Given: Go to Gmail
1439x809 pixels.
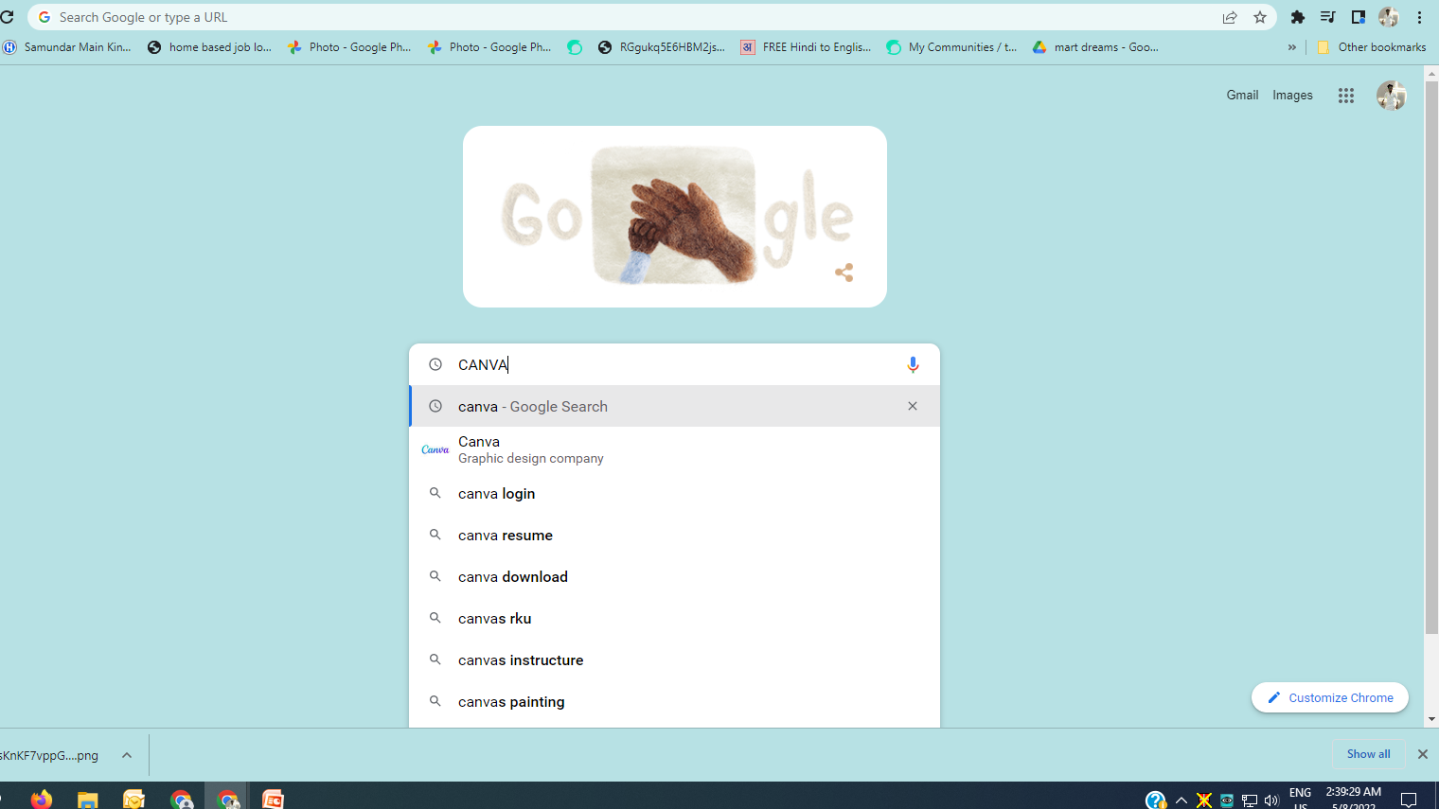Looking at the screenshot, I should [x=1242, y=95].
